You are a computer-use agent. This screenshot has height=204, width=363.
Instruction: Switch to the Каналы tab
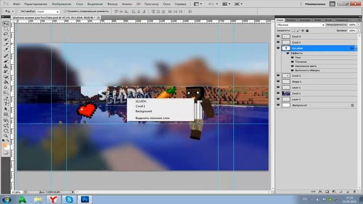point(291,20)
